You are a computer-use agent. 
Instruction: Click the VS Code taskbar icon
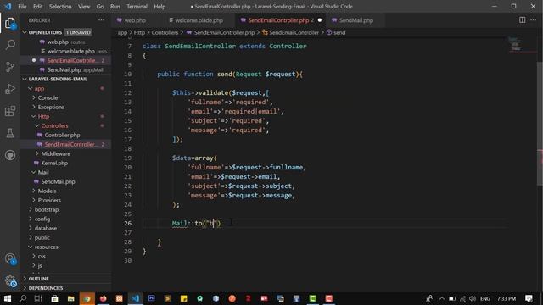coord(135,298)
